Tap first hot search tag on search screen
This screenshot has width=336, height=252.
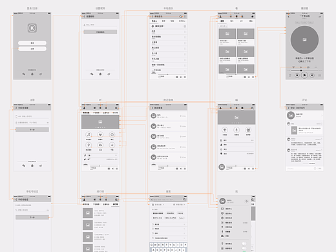point(158,213)
